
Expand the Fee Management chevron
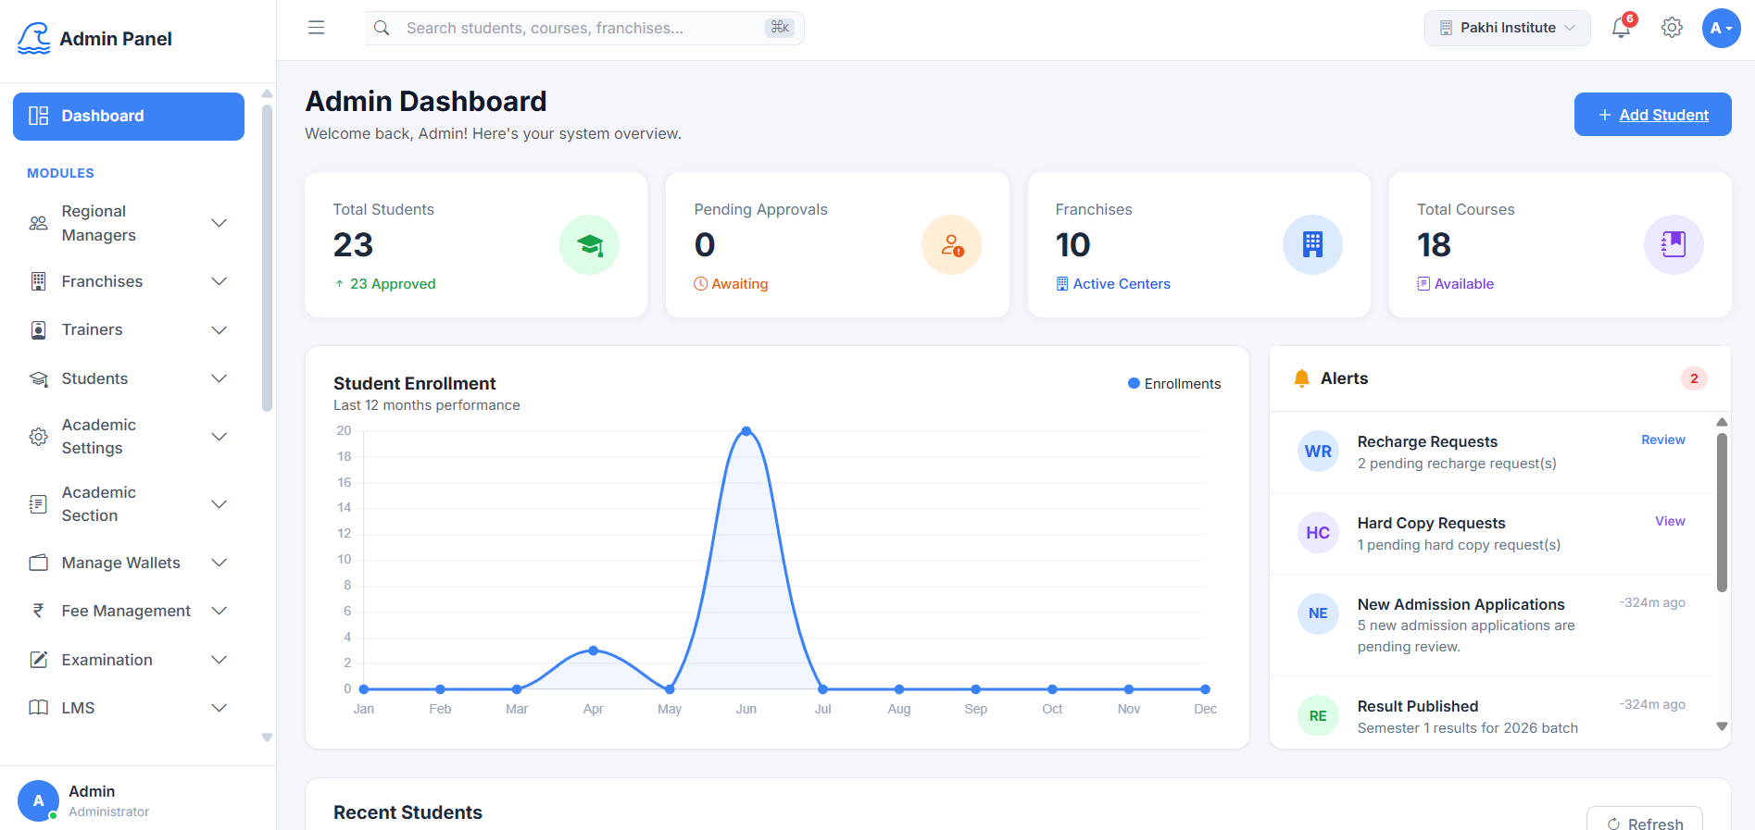(x=219, y=611)
